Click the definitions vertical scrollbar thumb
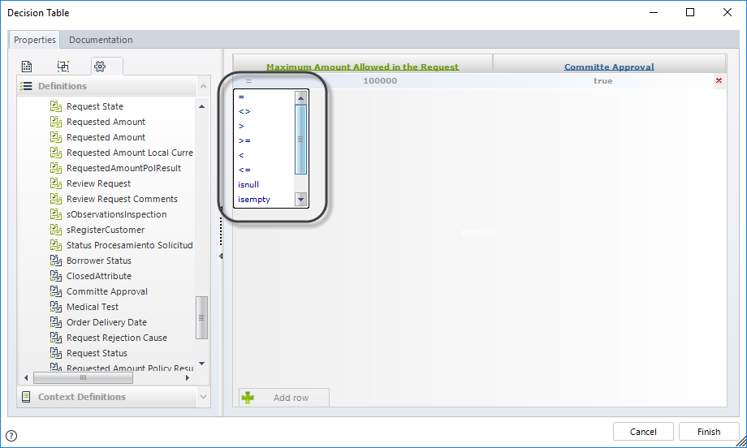 202,317
